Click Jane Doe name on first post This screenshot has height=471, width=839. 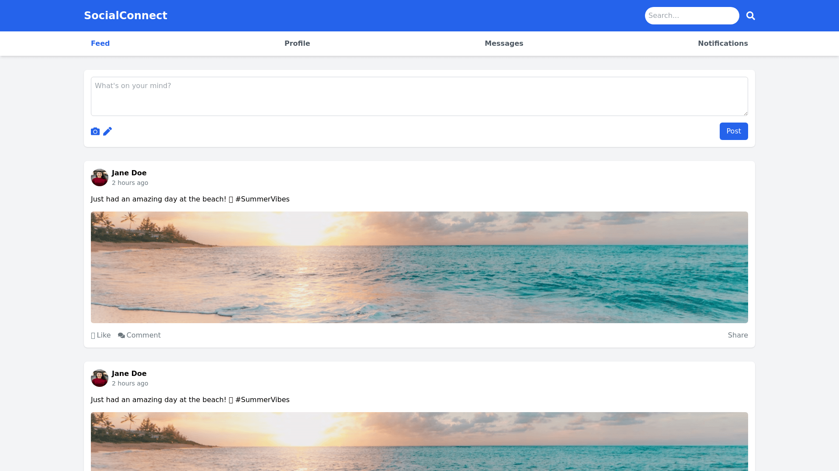(x=129, y=173)
